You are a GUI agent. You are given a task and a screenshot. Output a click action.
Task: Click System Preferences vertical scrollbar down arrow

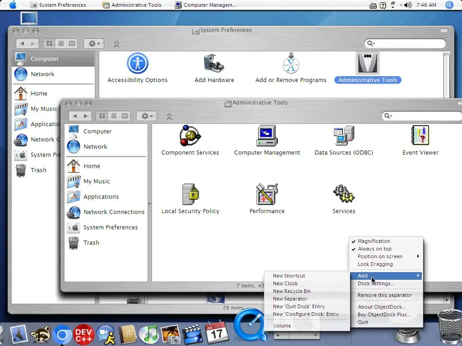tap(447, 300)
